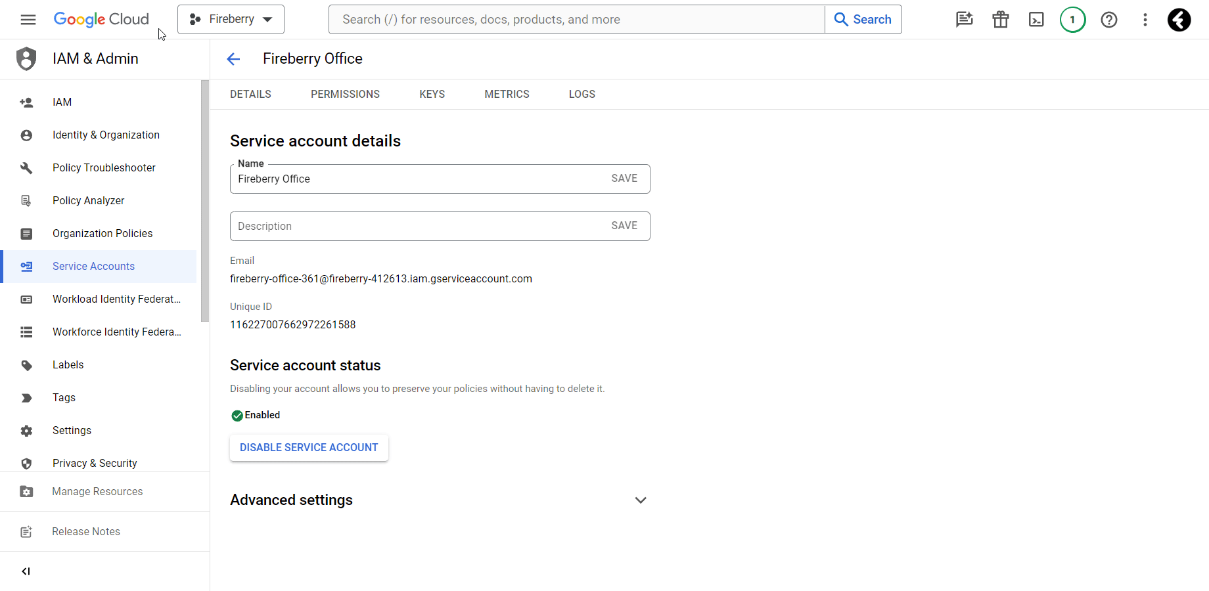
Task: Click the Organization Policies list icon
Action: pyautogui.click(x=26, y=234)
